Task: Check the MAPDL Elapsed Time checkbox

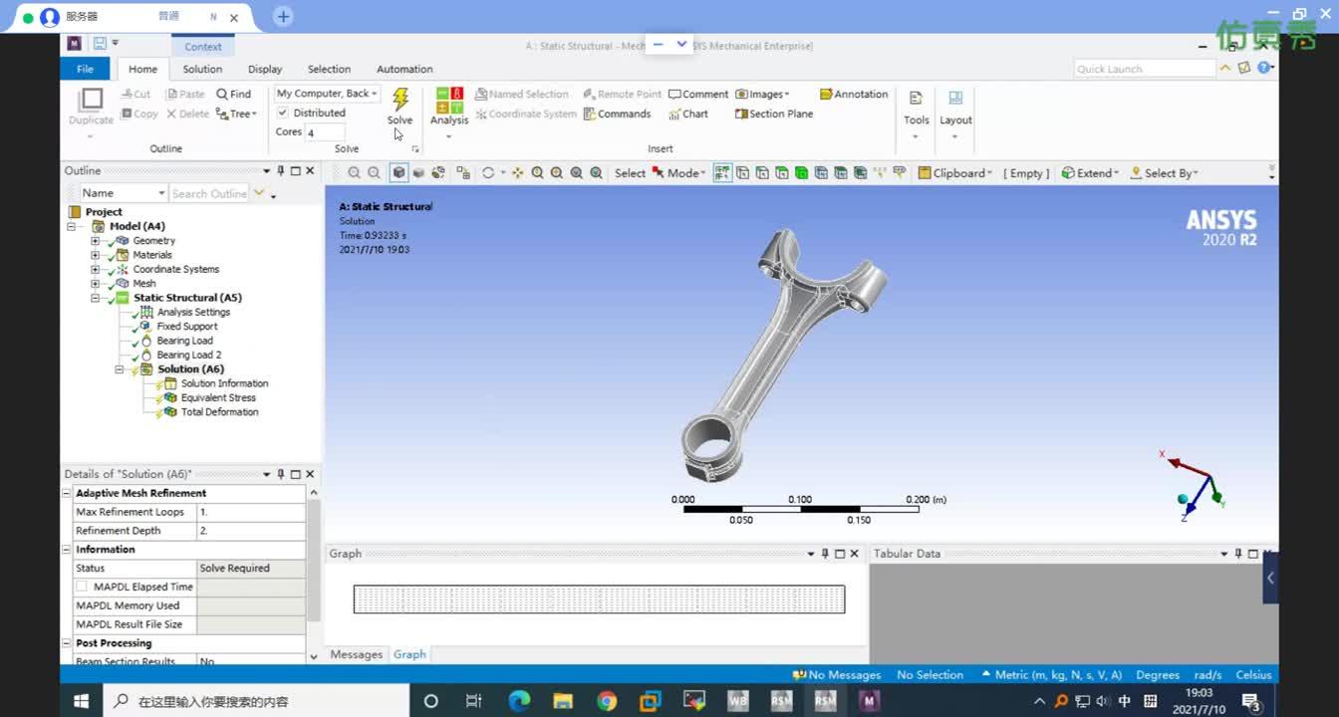Action: 82,587
